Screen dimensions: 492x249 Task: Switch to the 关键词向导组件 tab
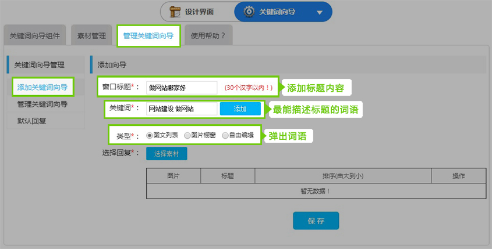[x=34, y=35]
